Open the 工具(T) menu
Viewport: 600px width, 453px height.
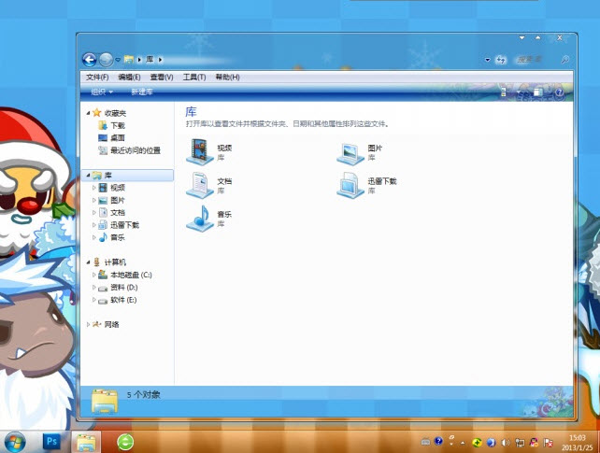click(194, 77)
